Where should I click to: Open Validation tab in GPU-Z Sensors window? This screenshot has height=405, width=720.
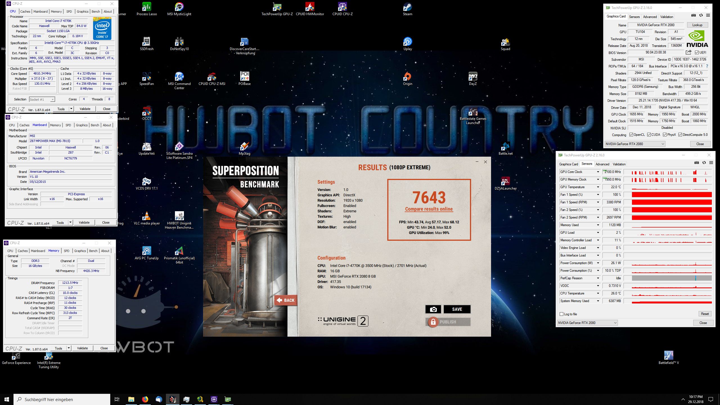tap(619, 164)
